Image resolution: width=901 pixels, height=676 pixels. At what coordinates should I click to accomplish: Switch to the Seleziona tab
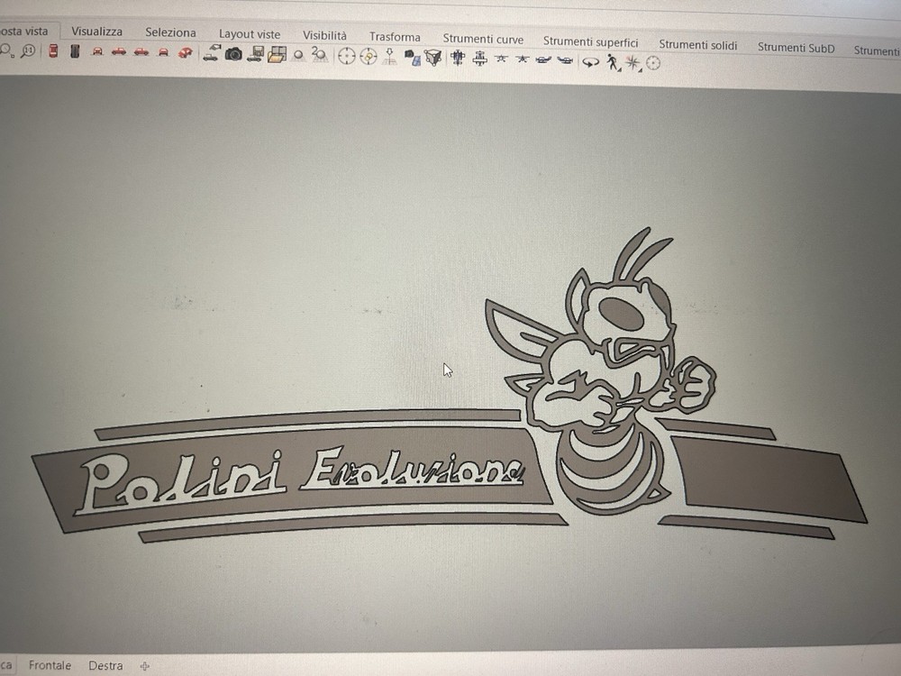pyautogui.click(x=170, y=32)
